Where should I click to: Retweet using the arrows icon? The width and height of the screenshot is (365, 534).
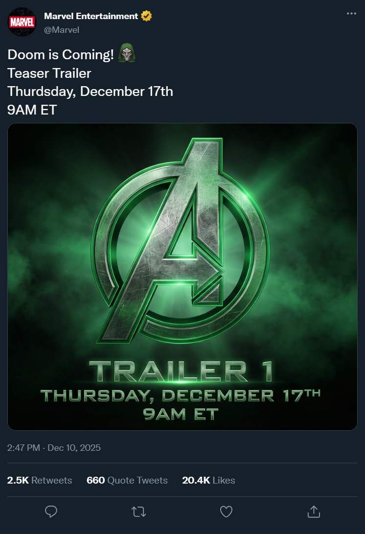138,511
